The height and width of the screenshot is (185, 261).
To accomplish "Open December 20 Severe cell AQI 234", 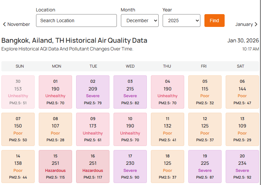I will pos(242,166).
